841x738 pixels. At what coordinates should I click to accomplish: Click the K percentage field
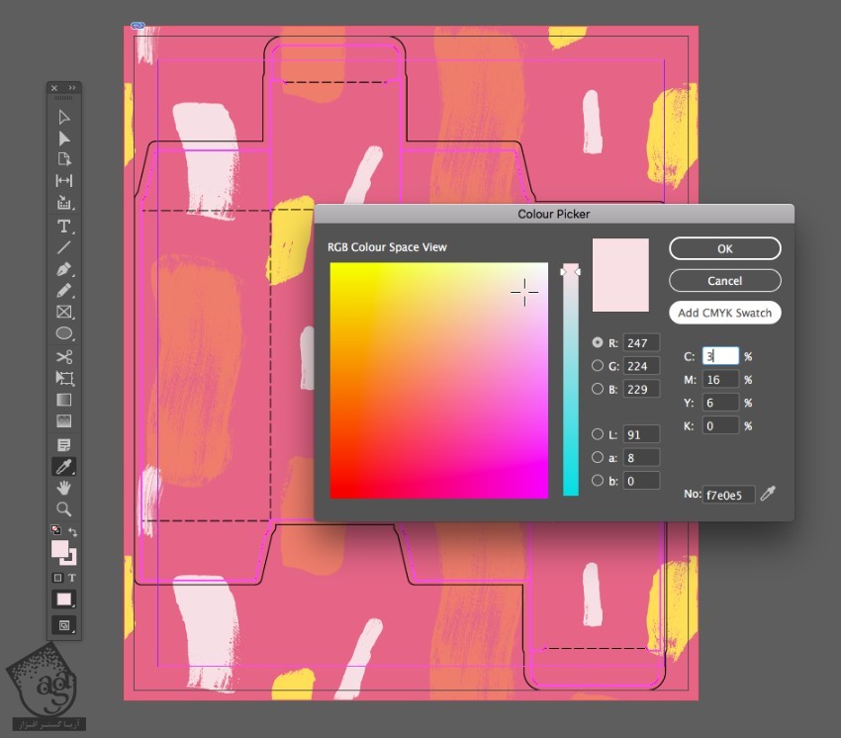point(720,425)
